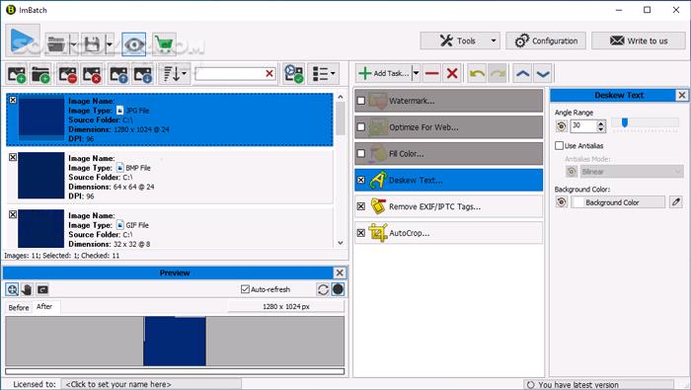Move the selected task down
The image size is (691, 390).
[543, 74]
